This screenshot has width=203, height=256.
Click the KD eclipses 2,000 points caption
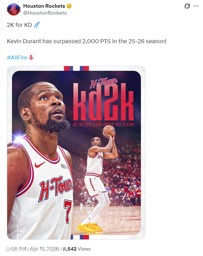click(104, 124)
